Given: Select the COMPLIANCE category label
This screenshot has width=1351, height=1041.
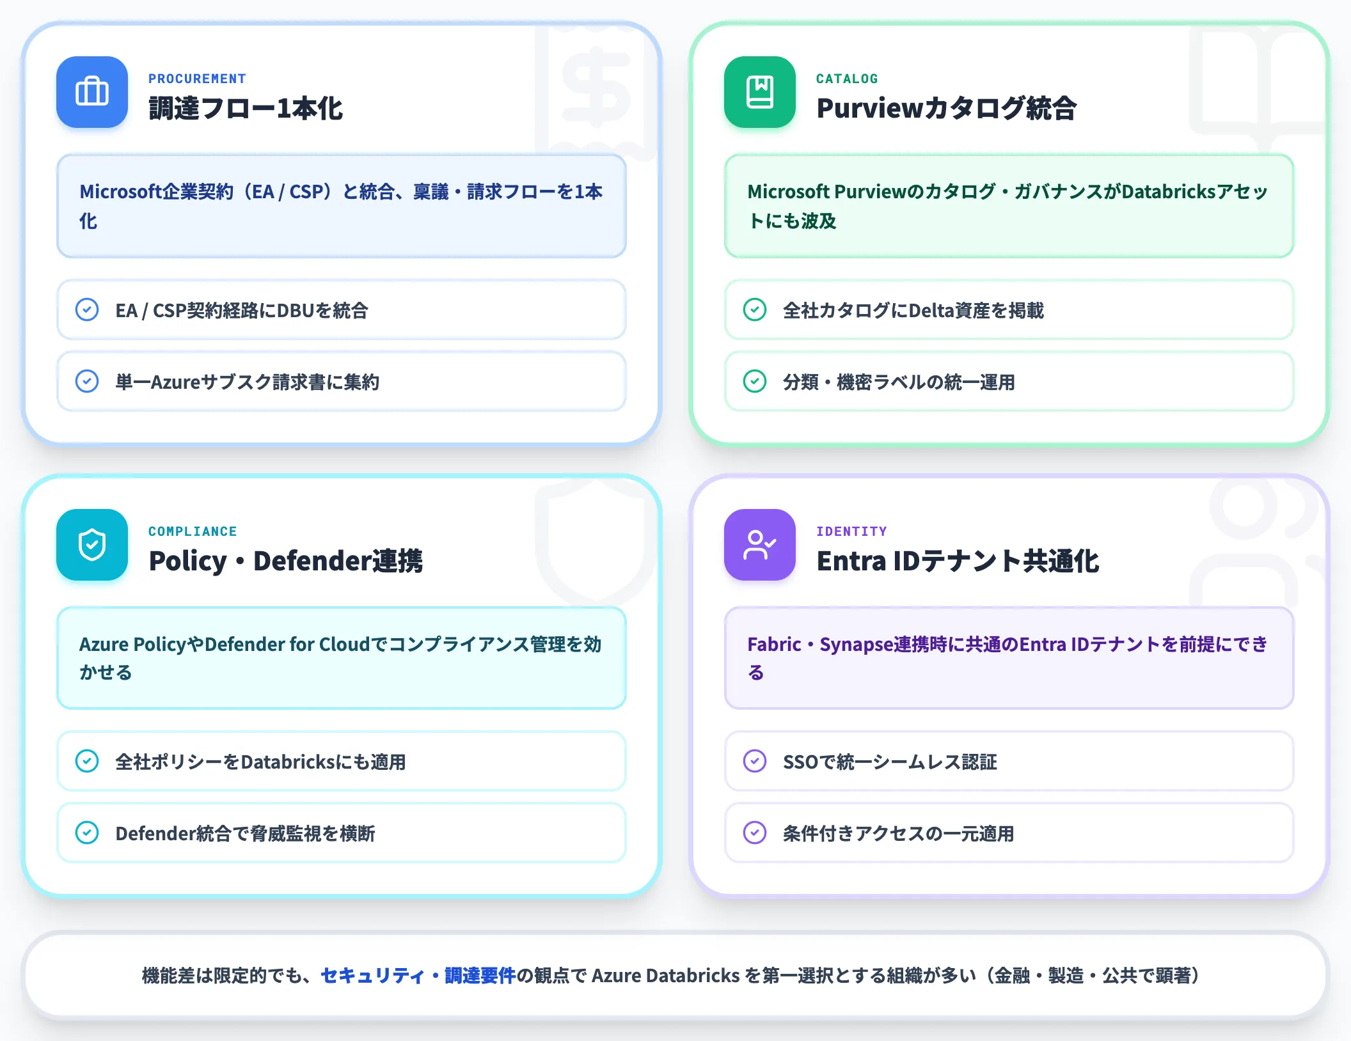Looking at the screenshot, I should tap(193, 531).
